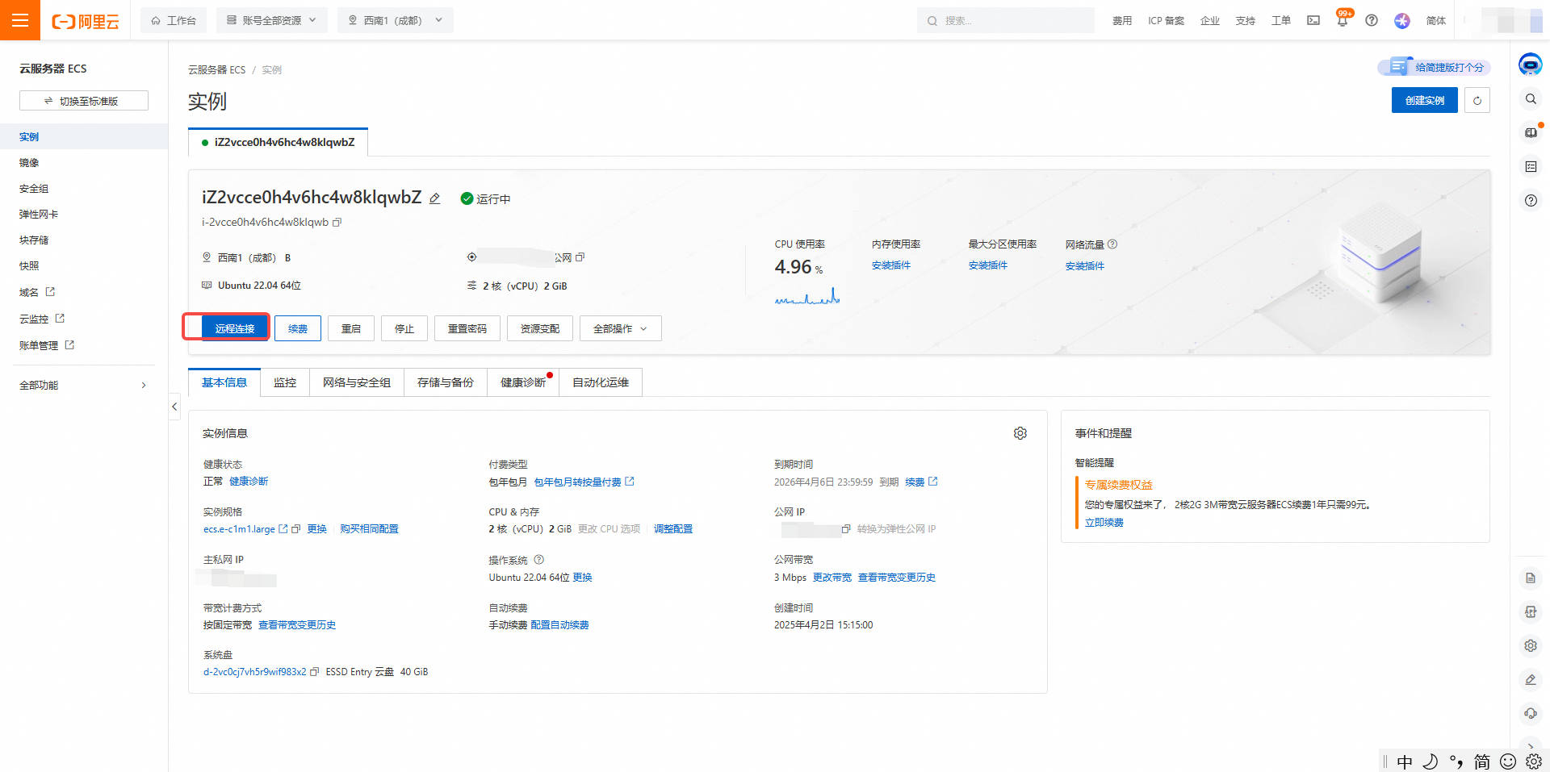The image size is (1550, 772).
Task: Open the right sidebar APP icon
Action: (1531, 611)
